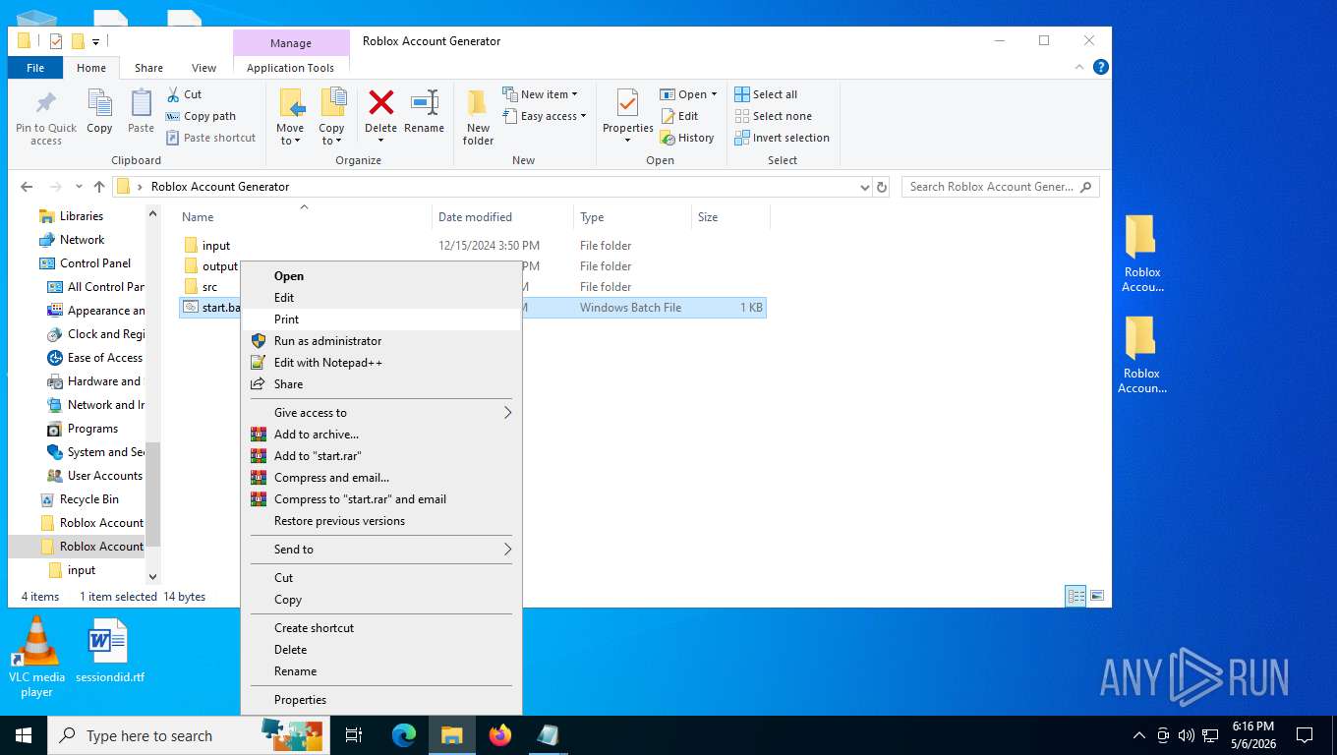Refresh the current folder view
Viewport: 1337px width, 755px height.
pos(882,187)
